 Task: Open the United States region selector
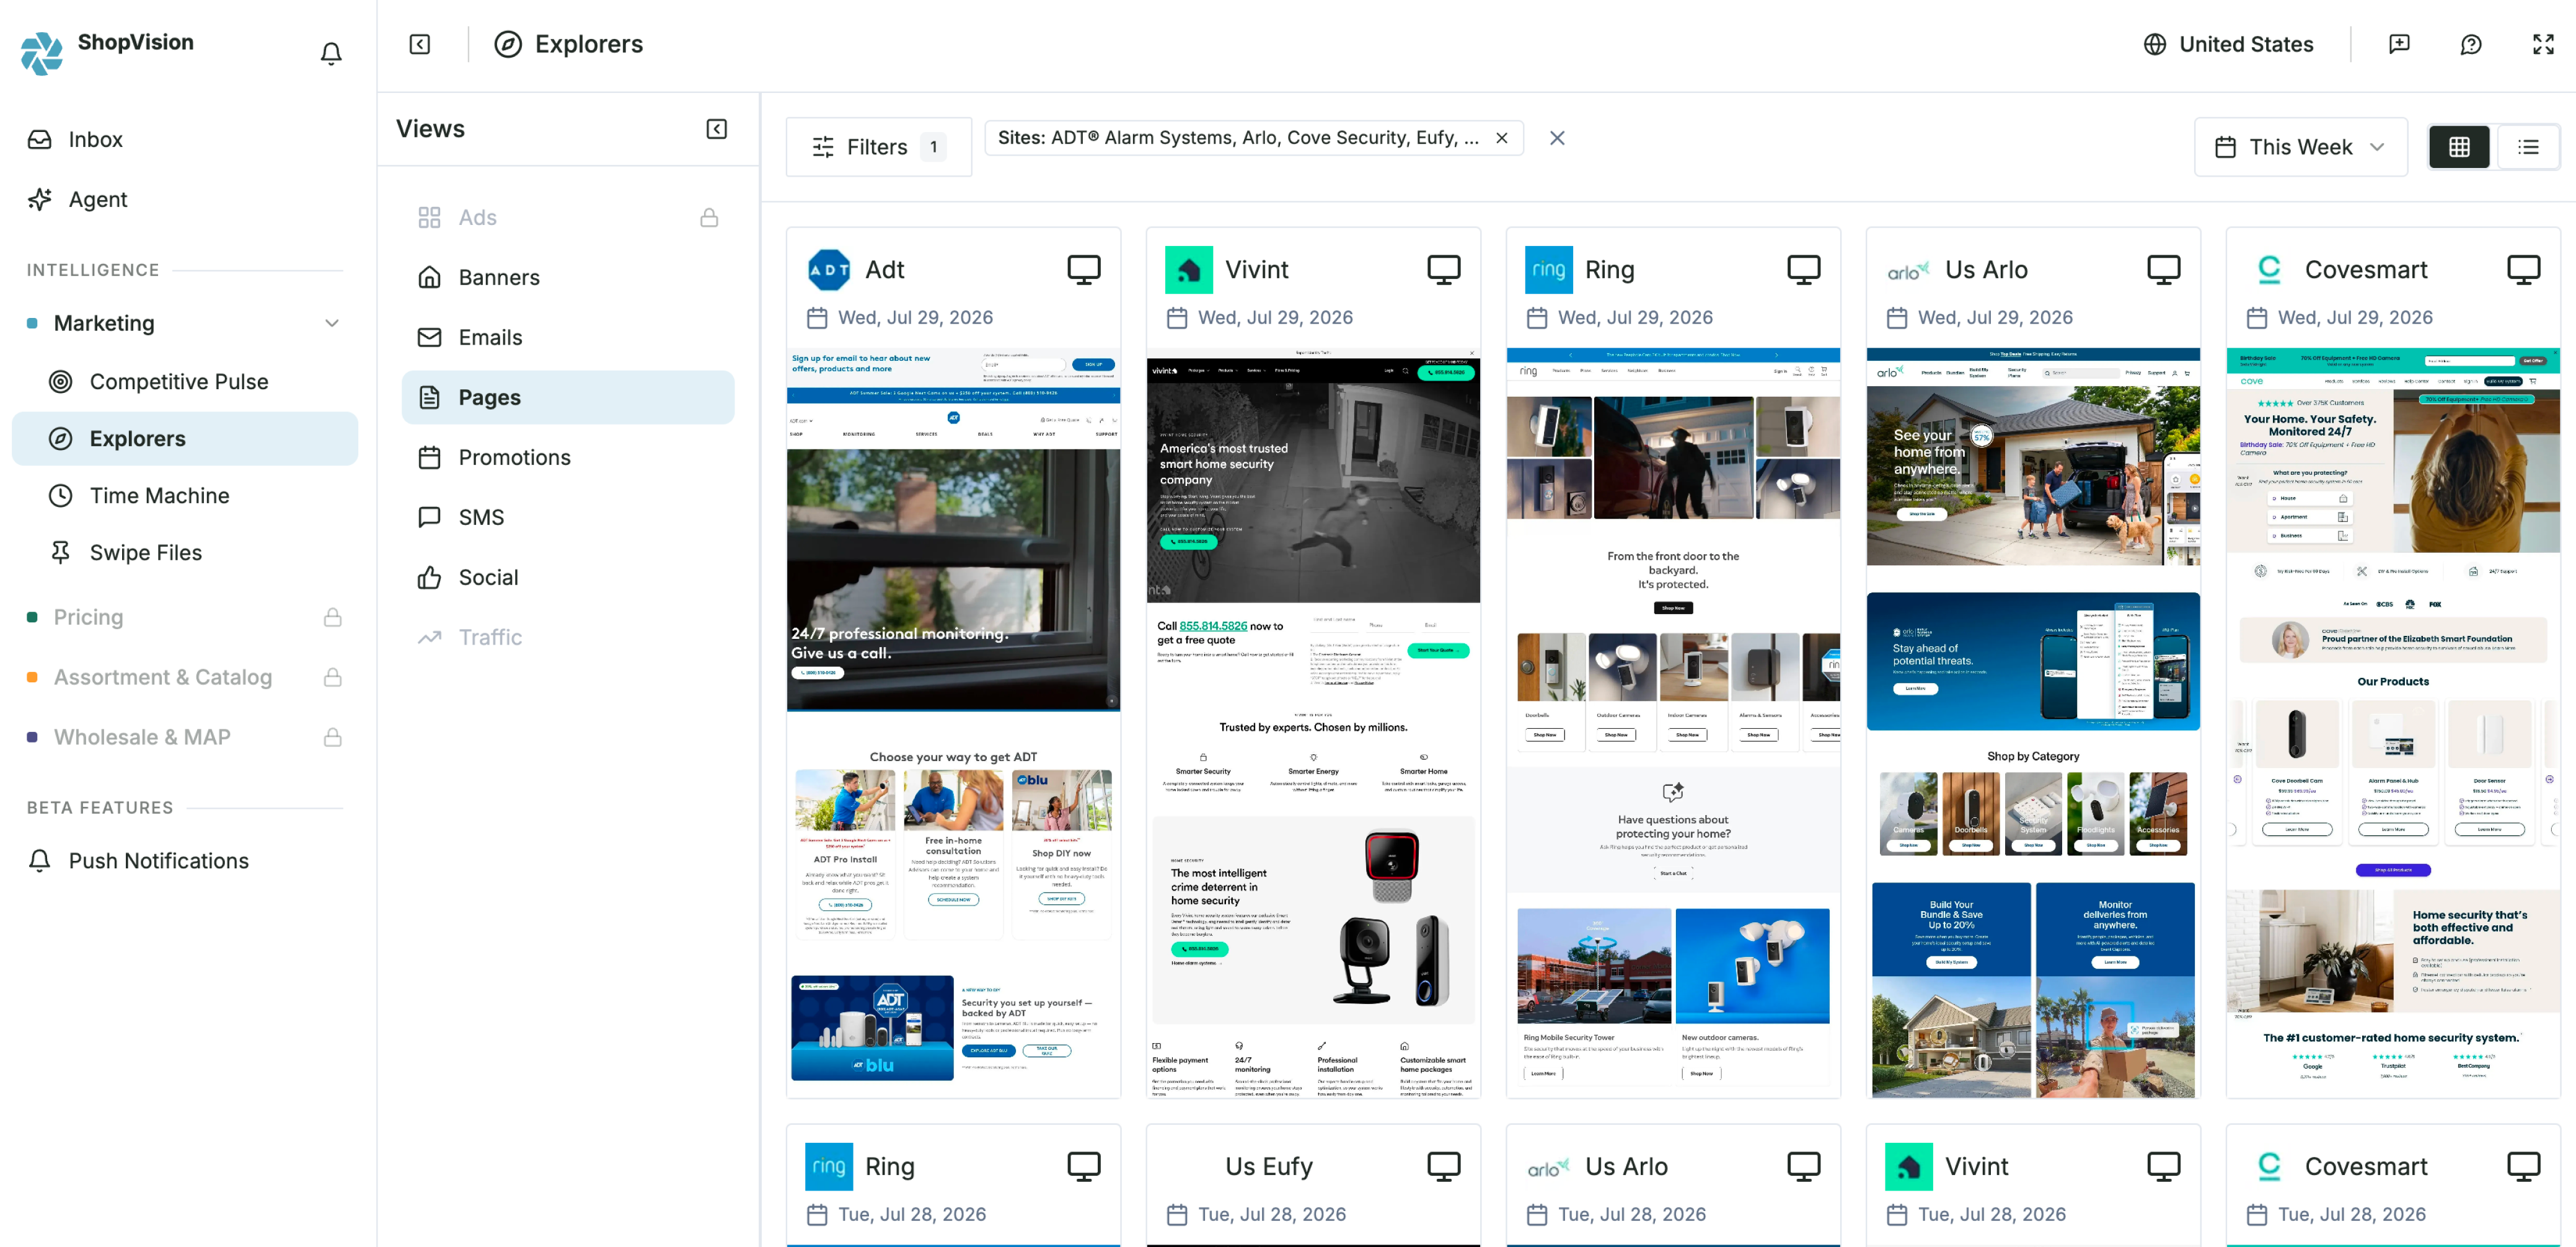2229,44
